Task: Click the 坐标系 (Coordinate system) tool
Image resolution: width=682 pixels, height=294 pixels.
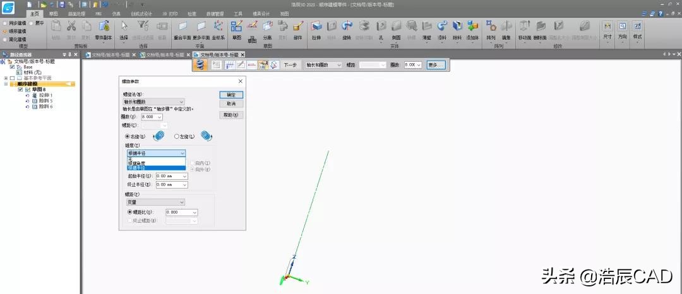Action: click(218, 29)
